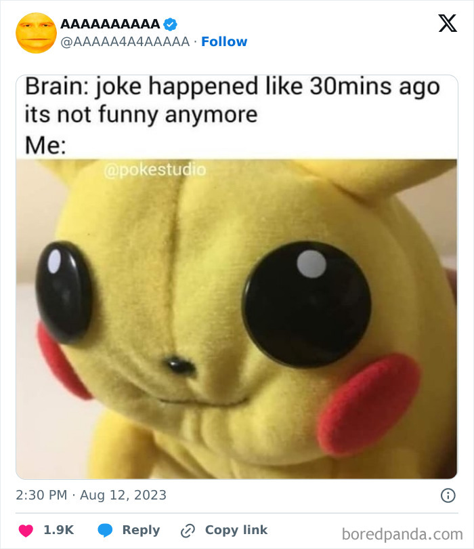Click the blue Reply speech bubble icon
474x549 pixels.
click(106, 530)
